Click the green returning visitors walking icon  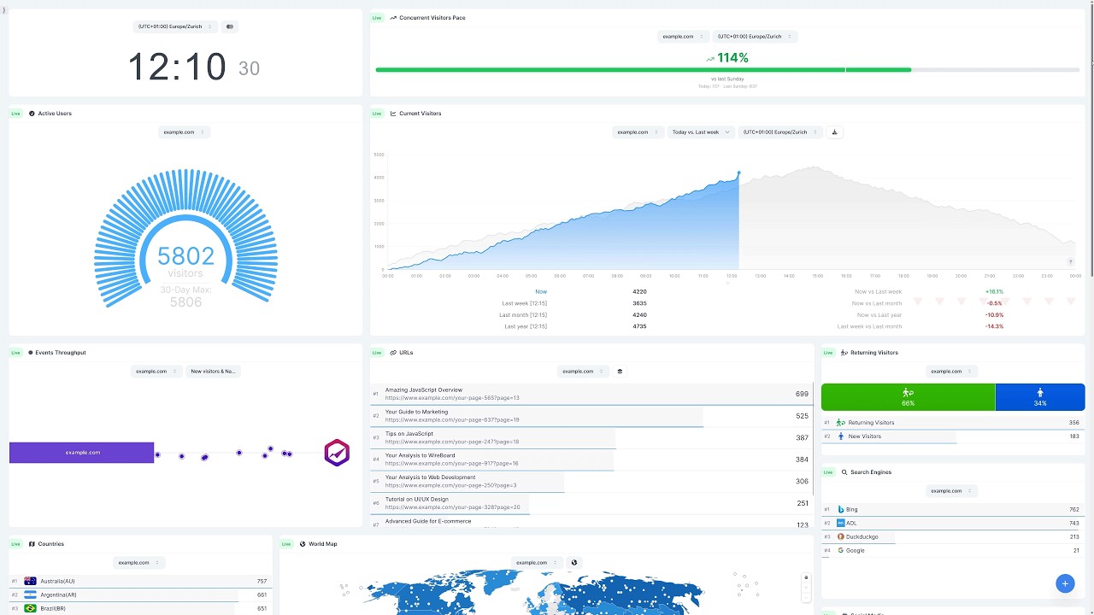click(908, 393)
